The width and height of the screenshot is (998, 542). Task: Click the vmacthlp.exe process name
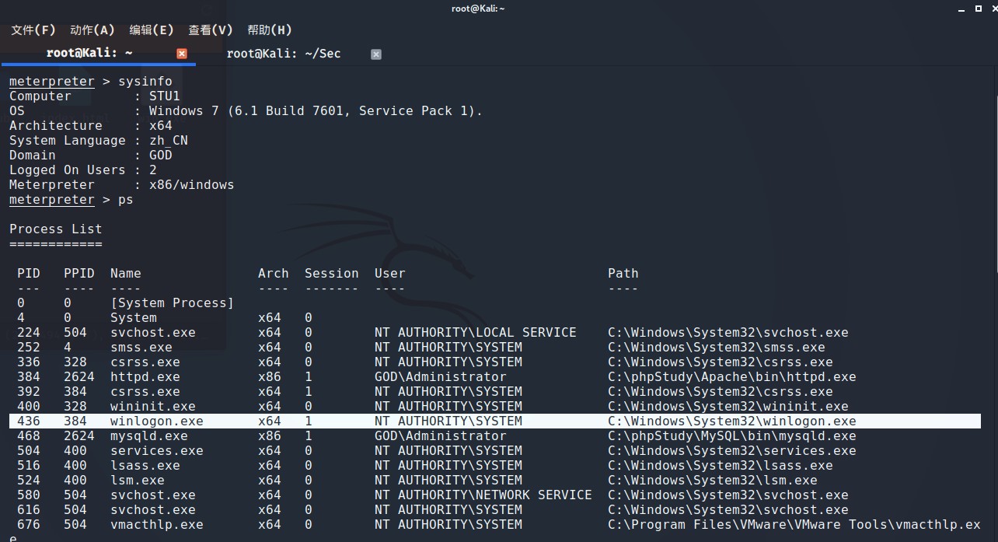tap(157, 525)
